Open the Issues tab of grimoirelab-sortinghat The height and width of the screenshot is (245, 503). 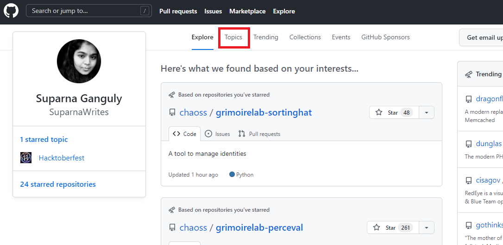click(x=217, y=134)
